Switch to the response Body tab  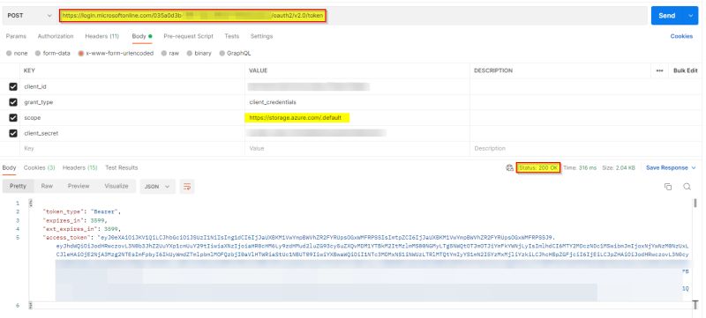(10, 168)
